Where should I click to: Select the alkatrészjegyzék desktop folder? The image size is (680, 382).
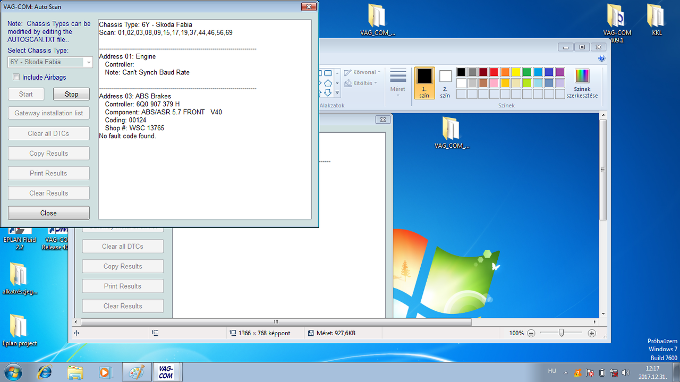tap(20, 278)
